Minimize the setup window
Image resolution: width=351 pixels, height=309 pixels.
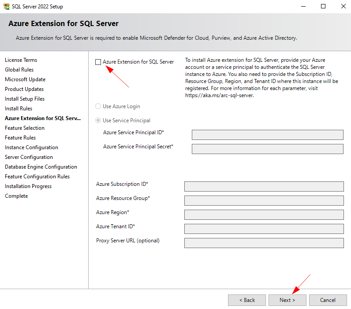pyautogui.click(x=303, y=6)
